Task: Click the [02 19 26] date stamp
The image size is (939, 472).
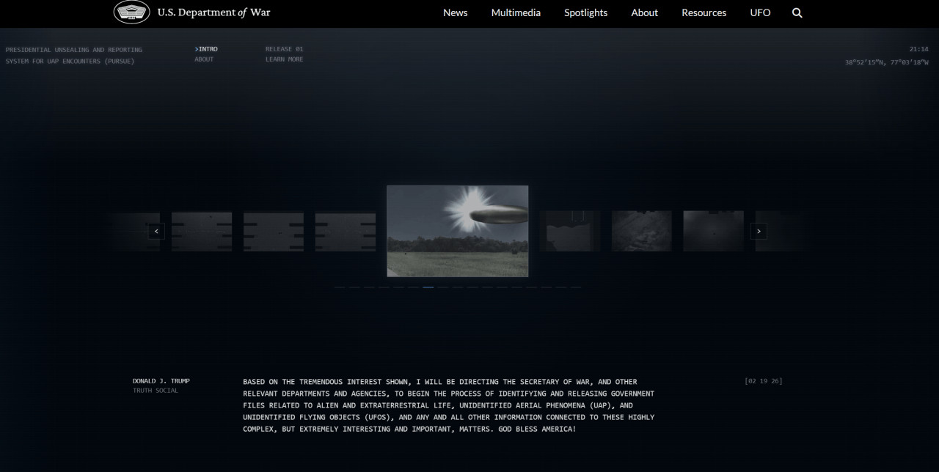Action: (x=764, y=381)
